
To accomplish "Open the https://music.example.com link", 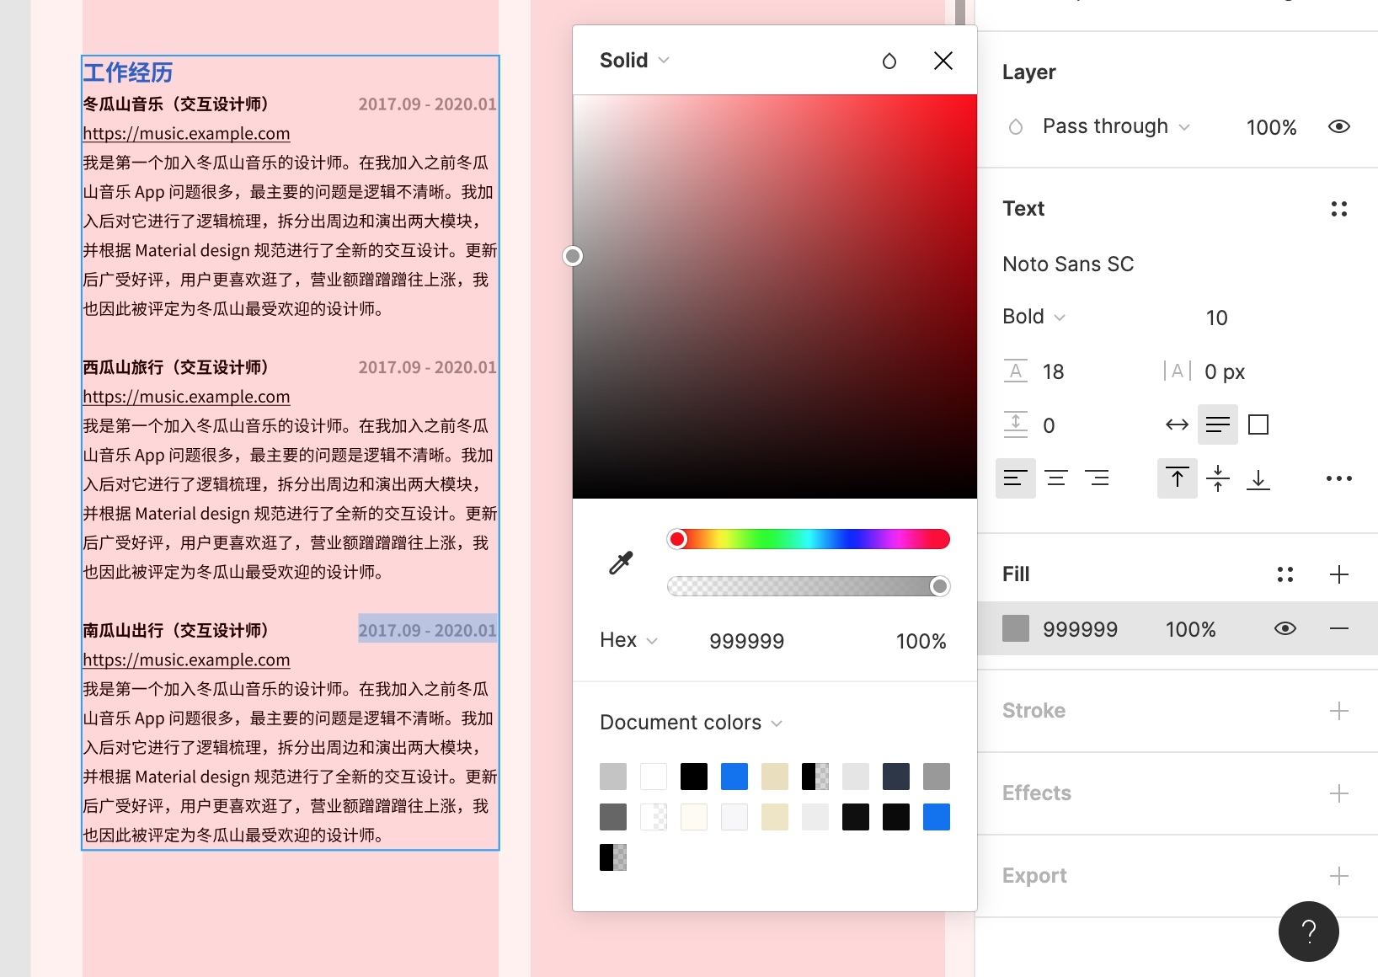I will (186, 133).
